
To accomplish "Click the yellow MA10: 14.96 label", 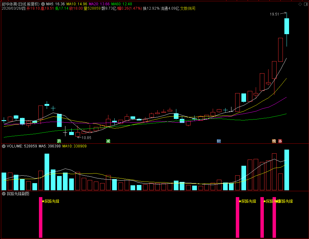I will 77,4.
